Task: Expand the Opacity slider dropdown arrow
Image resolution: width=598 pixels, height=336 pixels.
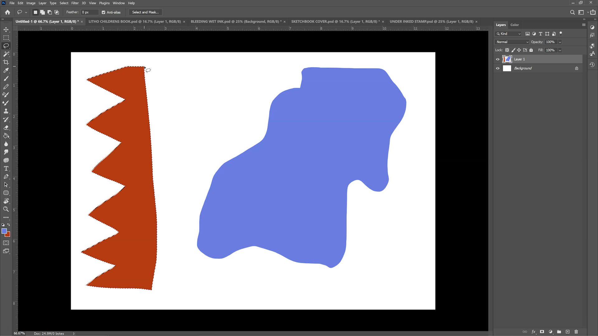Action: [x=560, y=42]
